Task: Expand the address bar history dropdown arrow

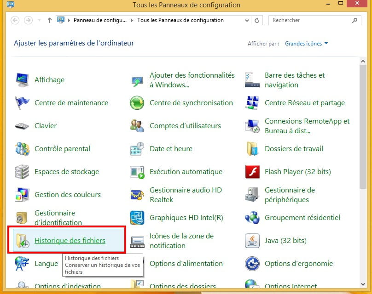Action: 247,20
